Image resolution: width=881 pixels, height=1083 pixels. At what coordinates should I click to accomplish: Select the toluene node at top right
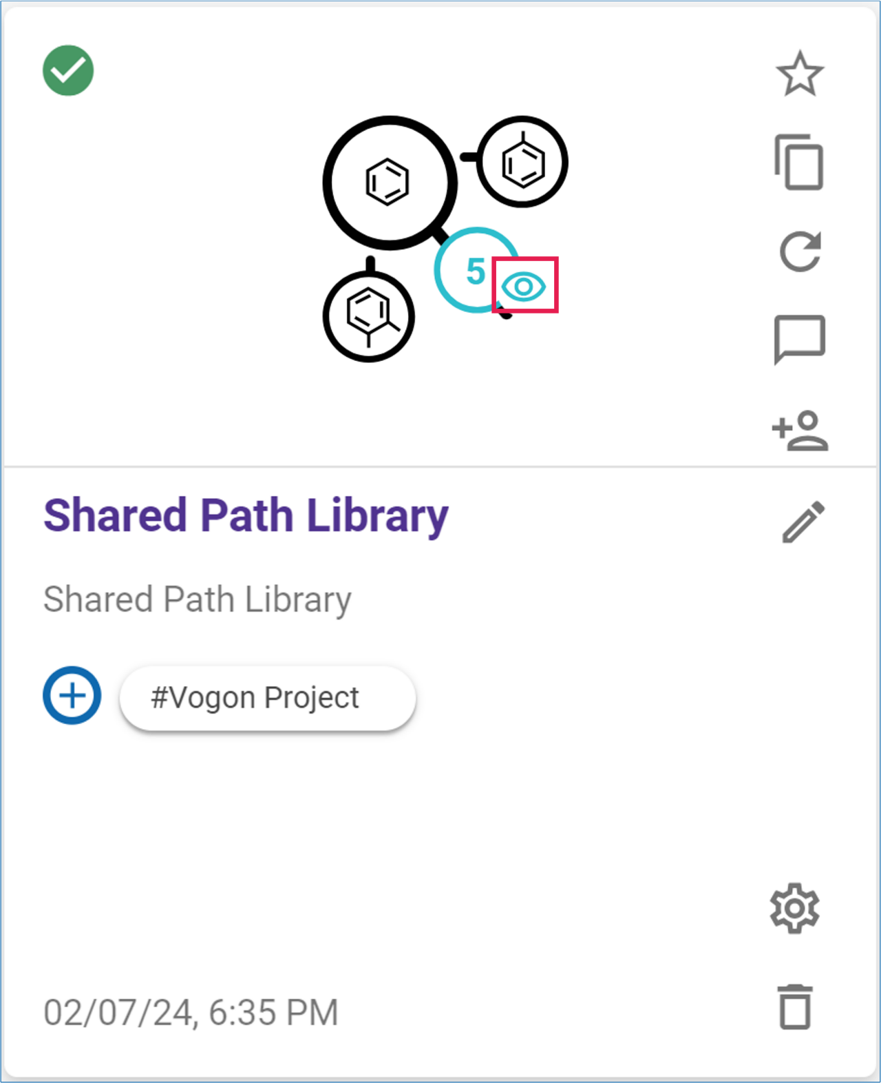523,162
